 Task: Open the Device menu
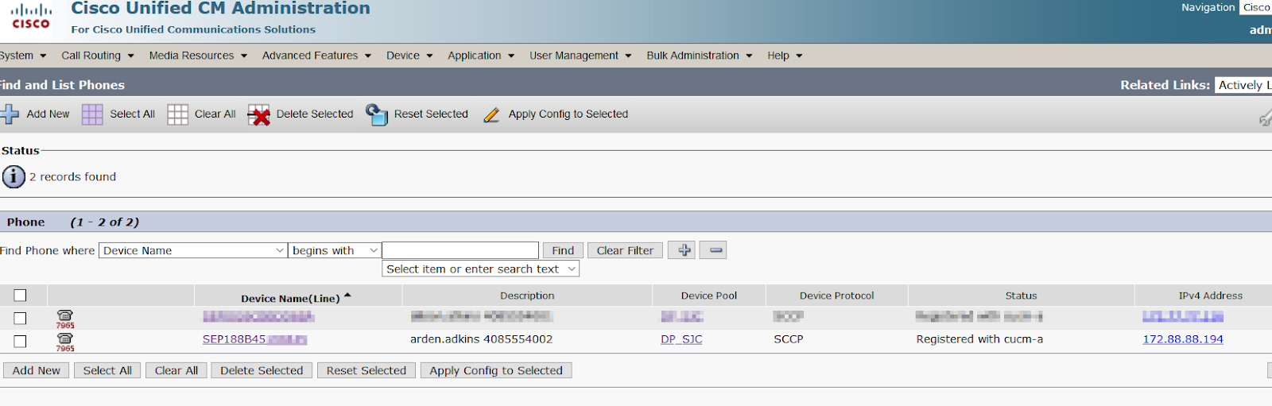click(409, 56)
